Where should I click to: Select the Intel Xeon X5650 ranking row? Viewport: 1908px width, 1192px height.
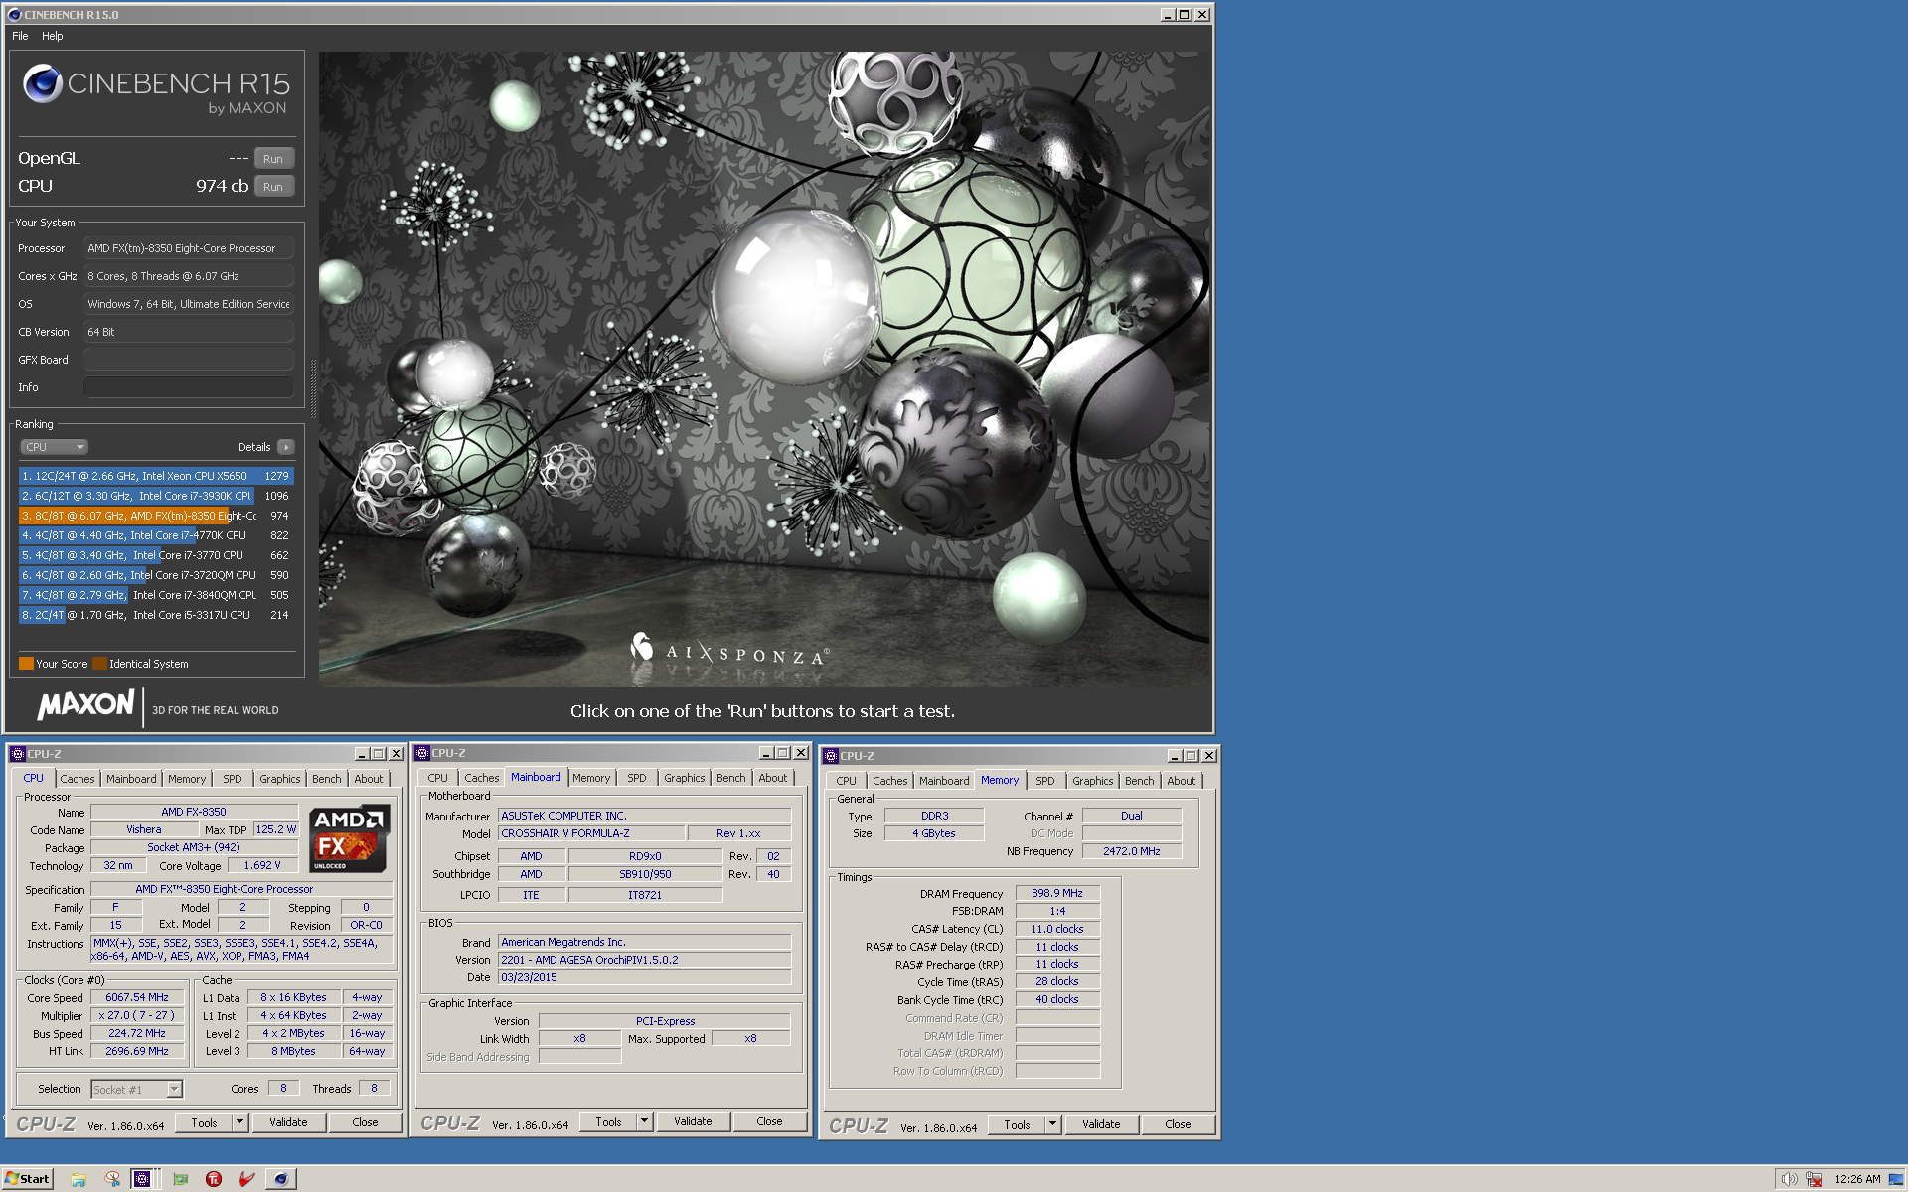(156, 476)
